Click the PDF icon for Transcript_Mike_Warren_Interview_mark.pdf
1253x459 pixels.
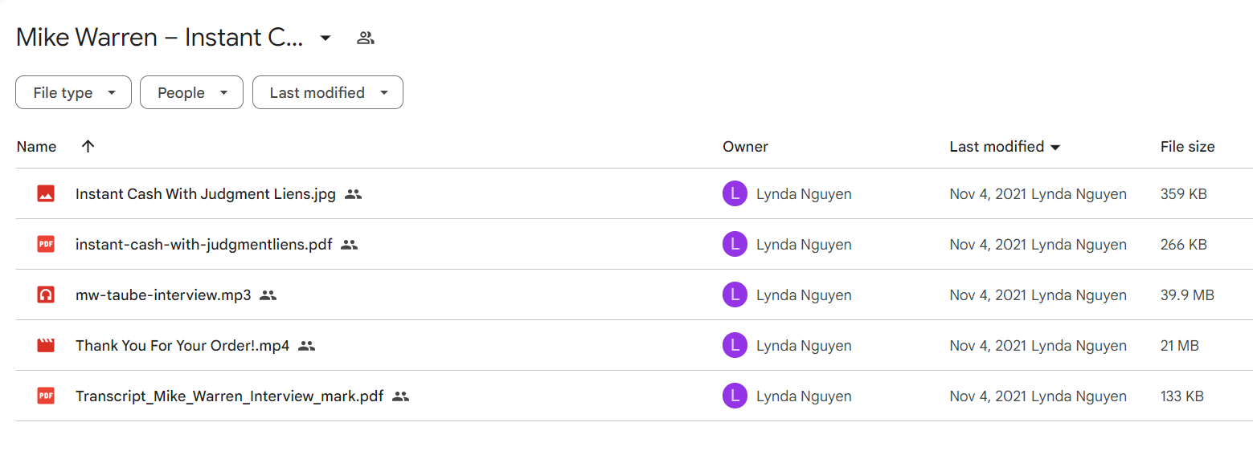coord(46,396)
